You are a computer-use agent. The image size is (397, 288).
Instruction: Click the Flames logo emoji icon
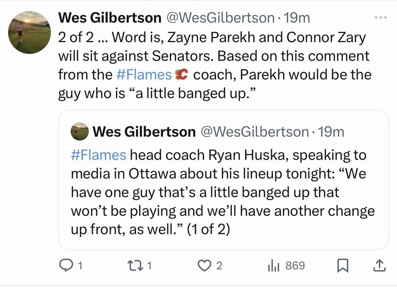click(x=182, y=75)
